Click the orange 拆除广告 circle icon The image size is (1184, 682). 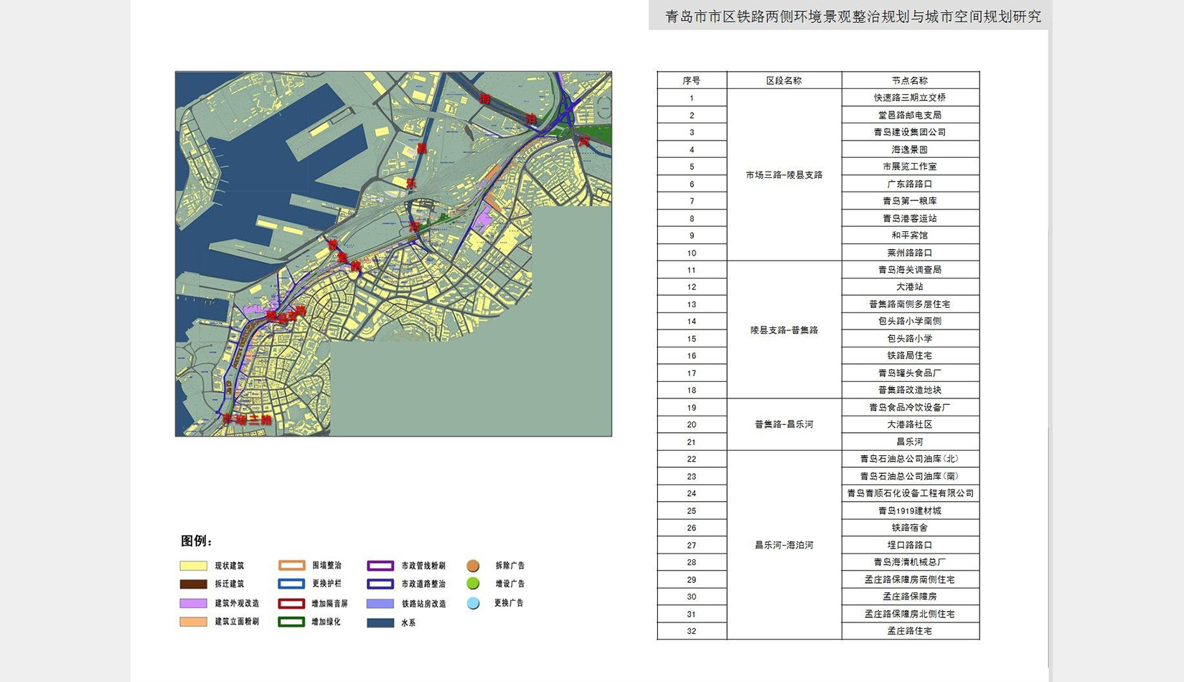tap(473, 566)
